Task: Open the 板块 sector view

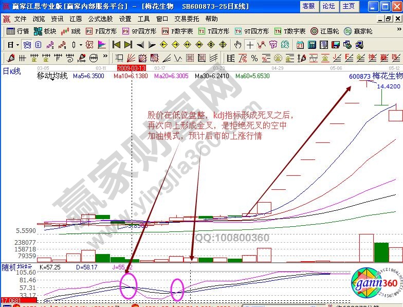Action: [45, 31]
